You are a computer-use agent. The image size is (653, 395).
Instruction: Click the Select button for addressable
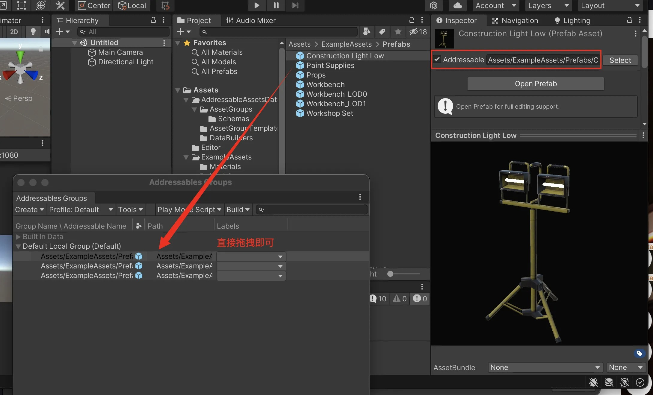620,60
